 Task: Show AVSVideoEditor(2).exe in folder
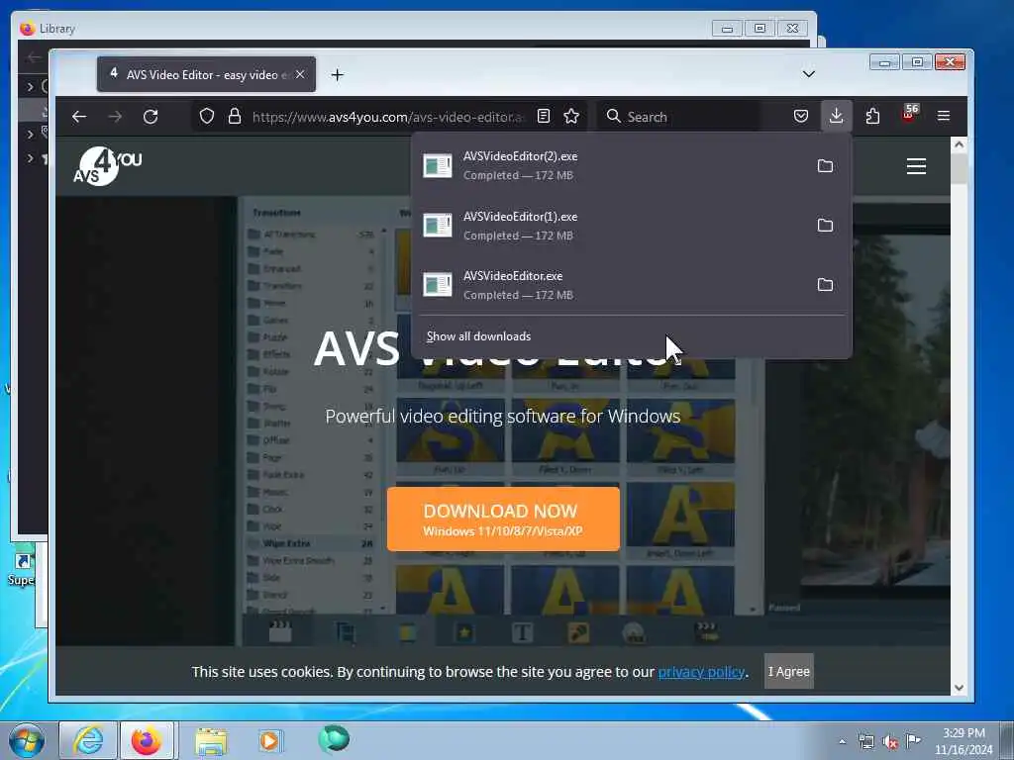point(825,166)
